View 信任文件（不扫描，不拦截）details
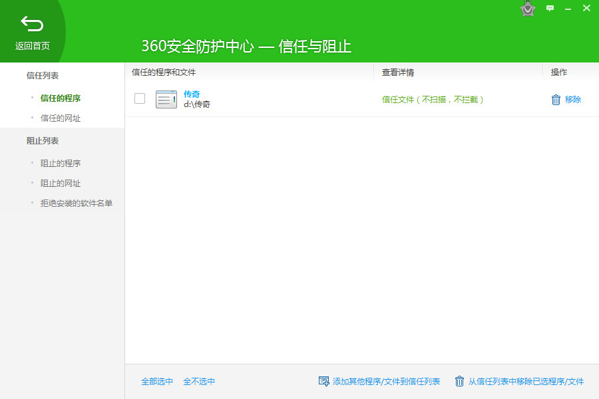 [x=433, y=100]
